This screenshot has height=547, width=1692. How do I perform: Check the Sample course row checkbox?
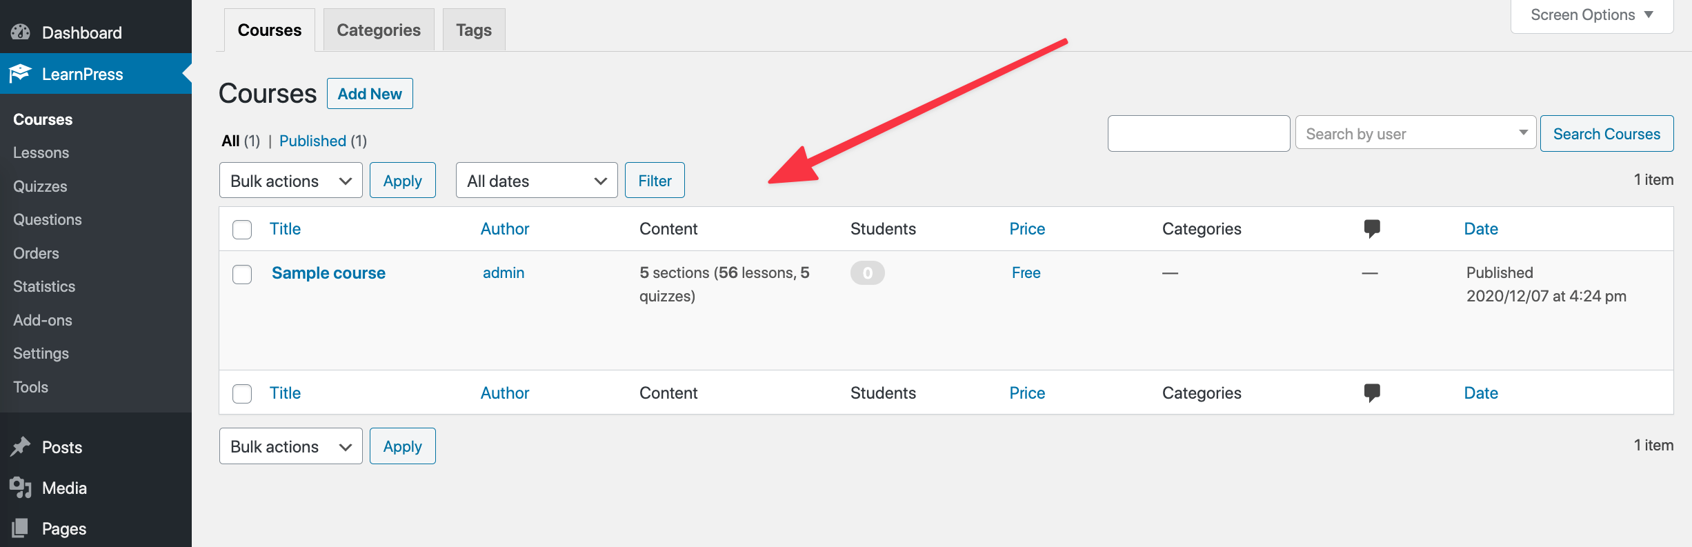coord(242,275)
